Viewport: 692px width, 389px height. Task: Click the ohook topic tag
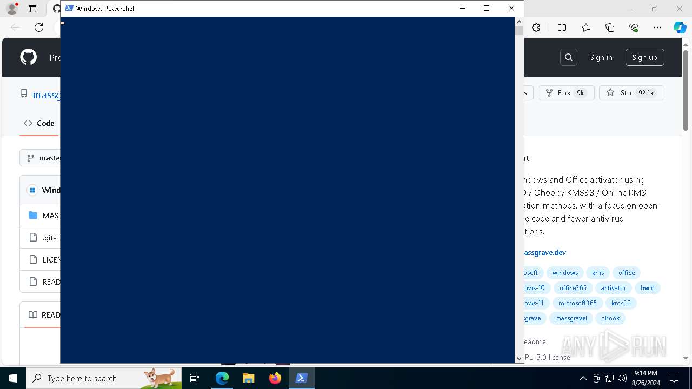point(610,318)
